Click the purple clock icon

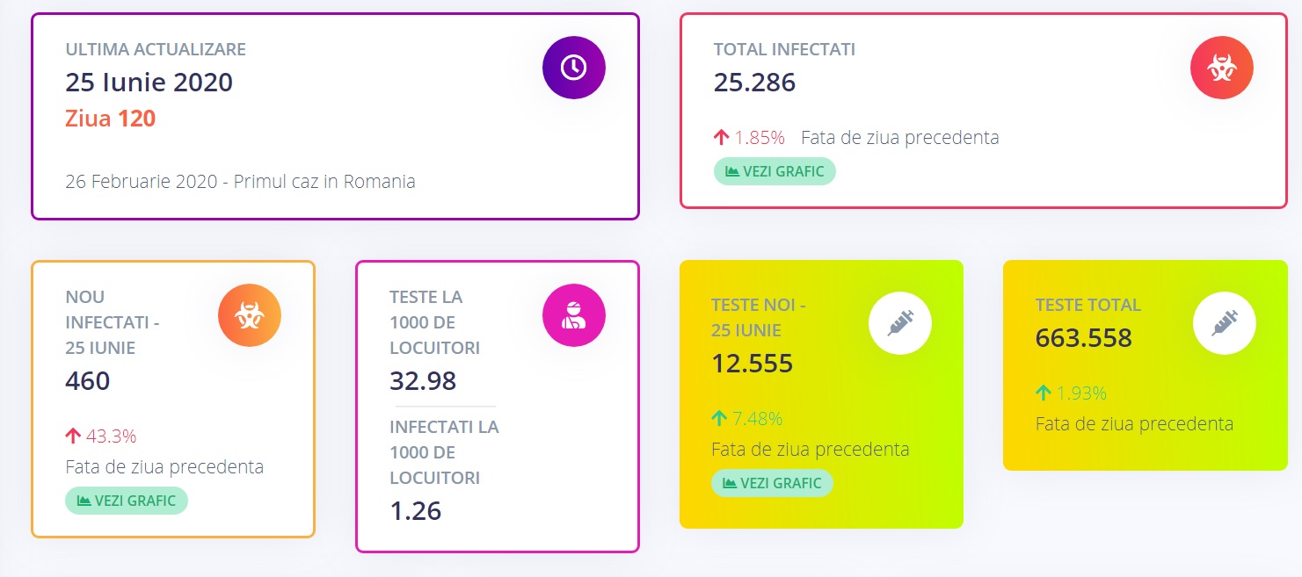tap(574, 68)
